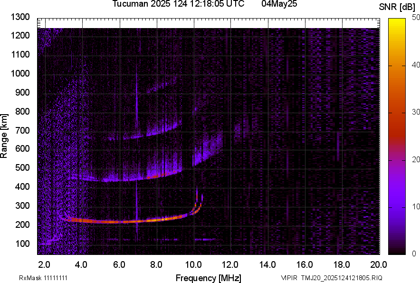Click the 'SNR [dB]' colorbar title
420x283 pixels.
point(397,7)
